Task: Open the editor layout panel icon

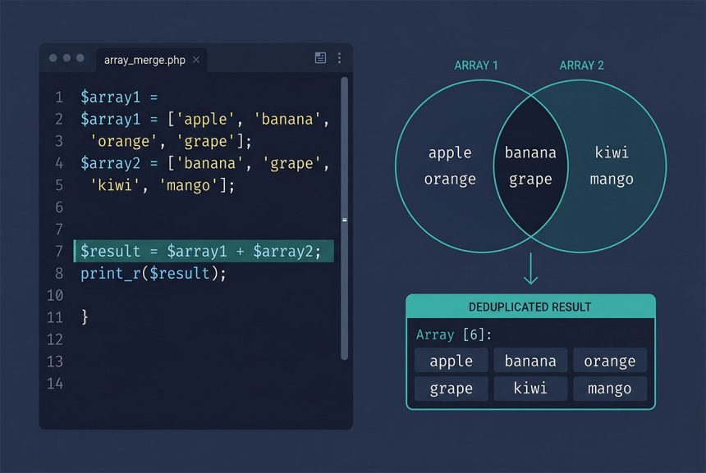Action: (x=320, y=57)
